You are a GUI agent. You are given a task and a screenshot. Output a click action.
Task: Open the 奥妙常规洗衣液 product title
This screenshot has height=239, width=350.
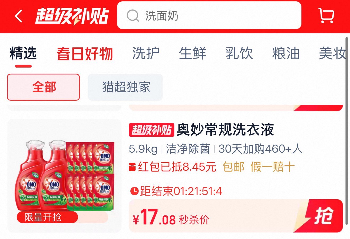pos(225,130)
